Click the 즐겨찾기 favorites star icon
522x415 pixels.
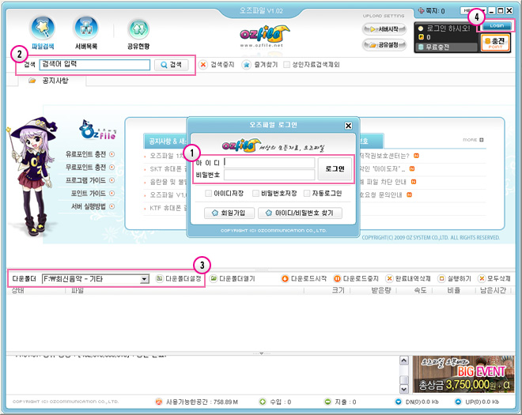(246, 65)
